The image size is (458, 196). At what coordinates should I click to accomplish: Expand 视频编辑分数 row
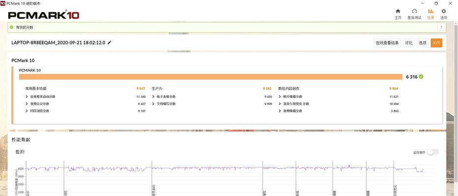280,111
